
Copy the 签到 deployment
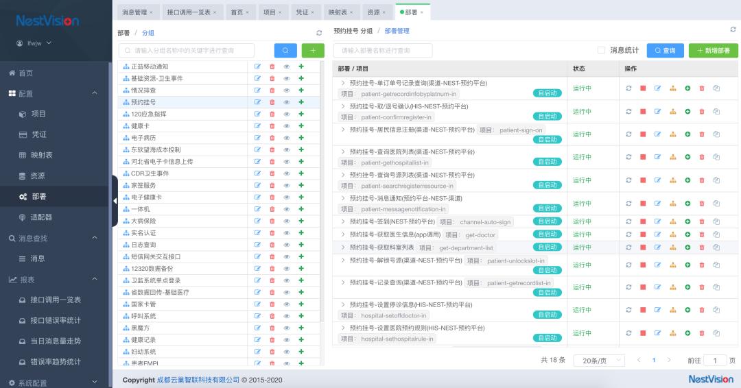716,221
